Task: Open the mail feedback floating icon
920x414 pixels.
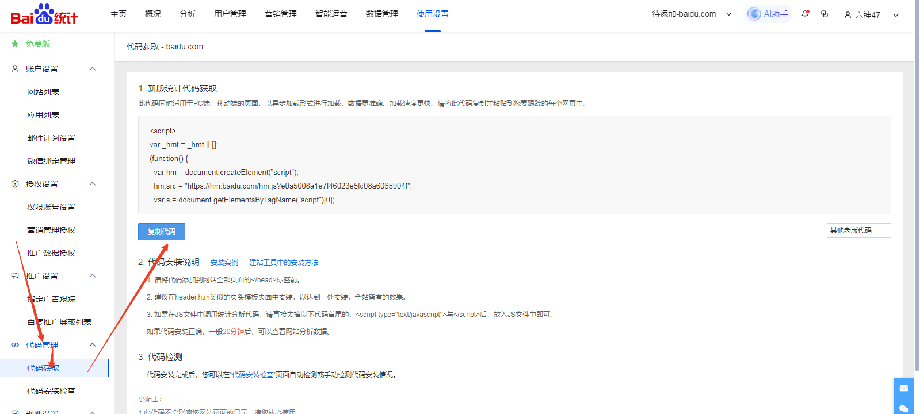Action: (904, 388)
